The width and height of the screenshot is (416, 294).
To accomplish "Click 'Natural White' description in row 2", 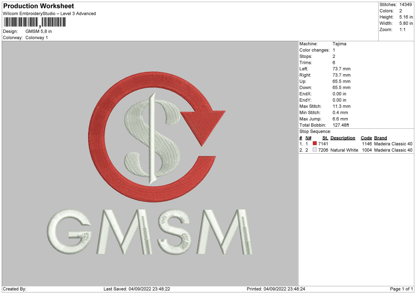I will coord(344,150).
